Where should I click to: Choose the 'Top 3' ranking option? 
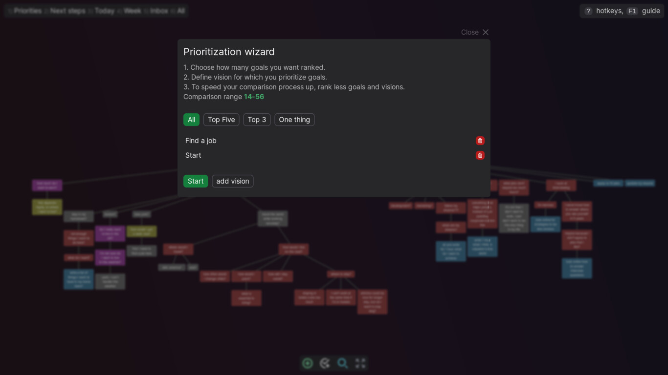pyautogui.click(x=257, y=120)
